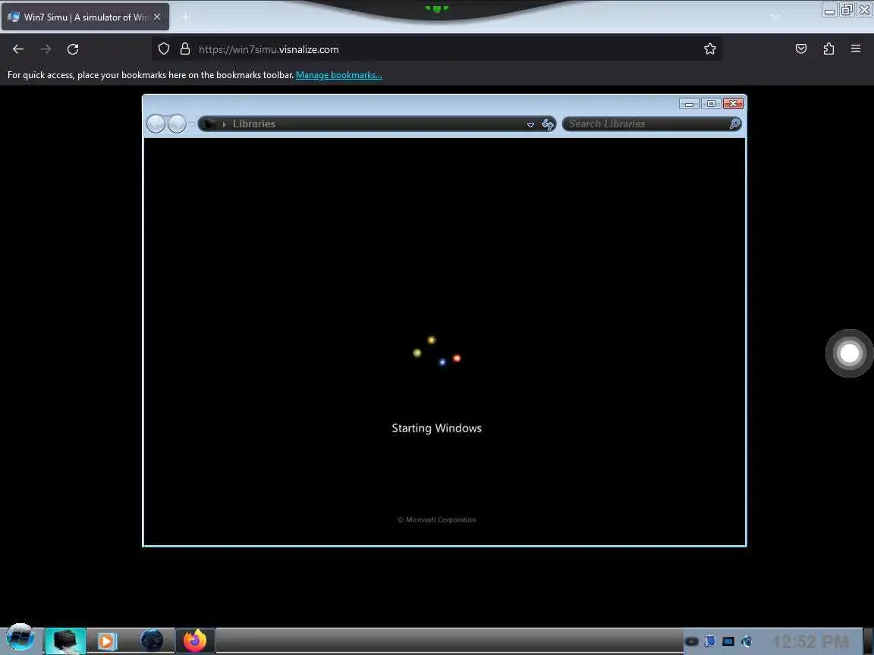874x655 pixels.
Task: Reload the page in the browser
Action: (73, 49)
